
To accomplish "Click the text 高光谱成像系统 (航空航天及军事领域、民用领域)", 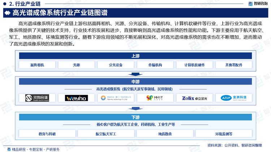I will (x=134, y=89).
